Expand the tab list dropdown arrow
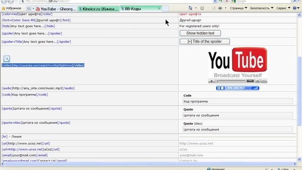Screen dimensions: 302x170 pyautogui.click(x=34, y=8)
